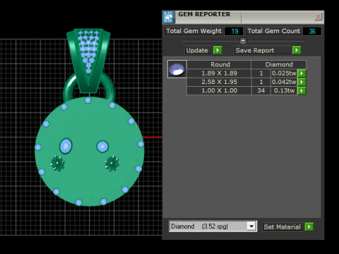Click the 0.042tw weight value

tap(284, 82)
